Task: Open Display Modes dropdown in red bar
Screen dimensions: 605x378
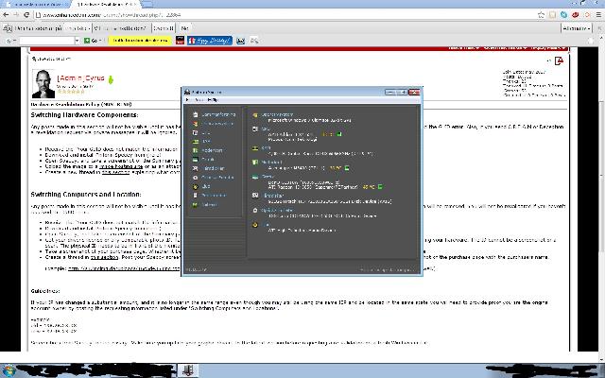Action: pos(548,48)
